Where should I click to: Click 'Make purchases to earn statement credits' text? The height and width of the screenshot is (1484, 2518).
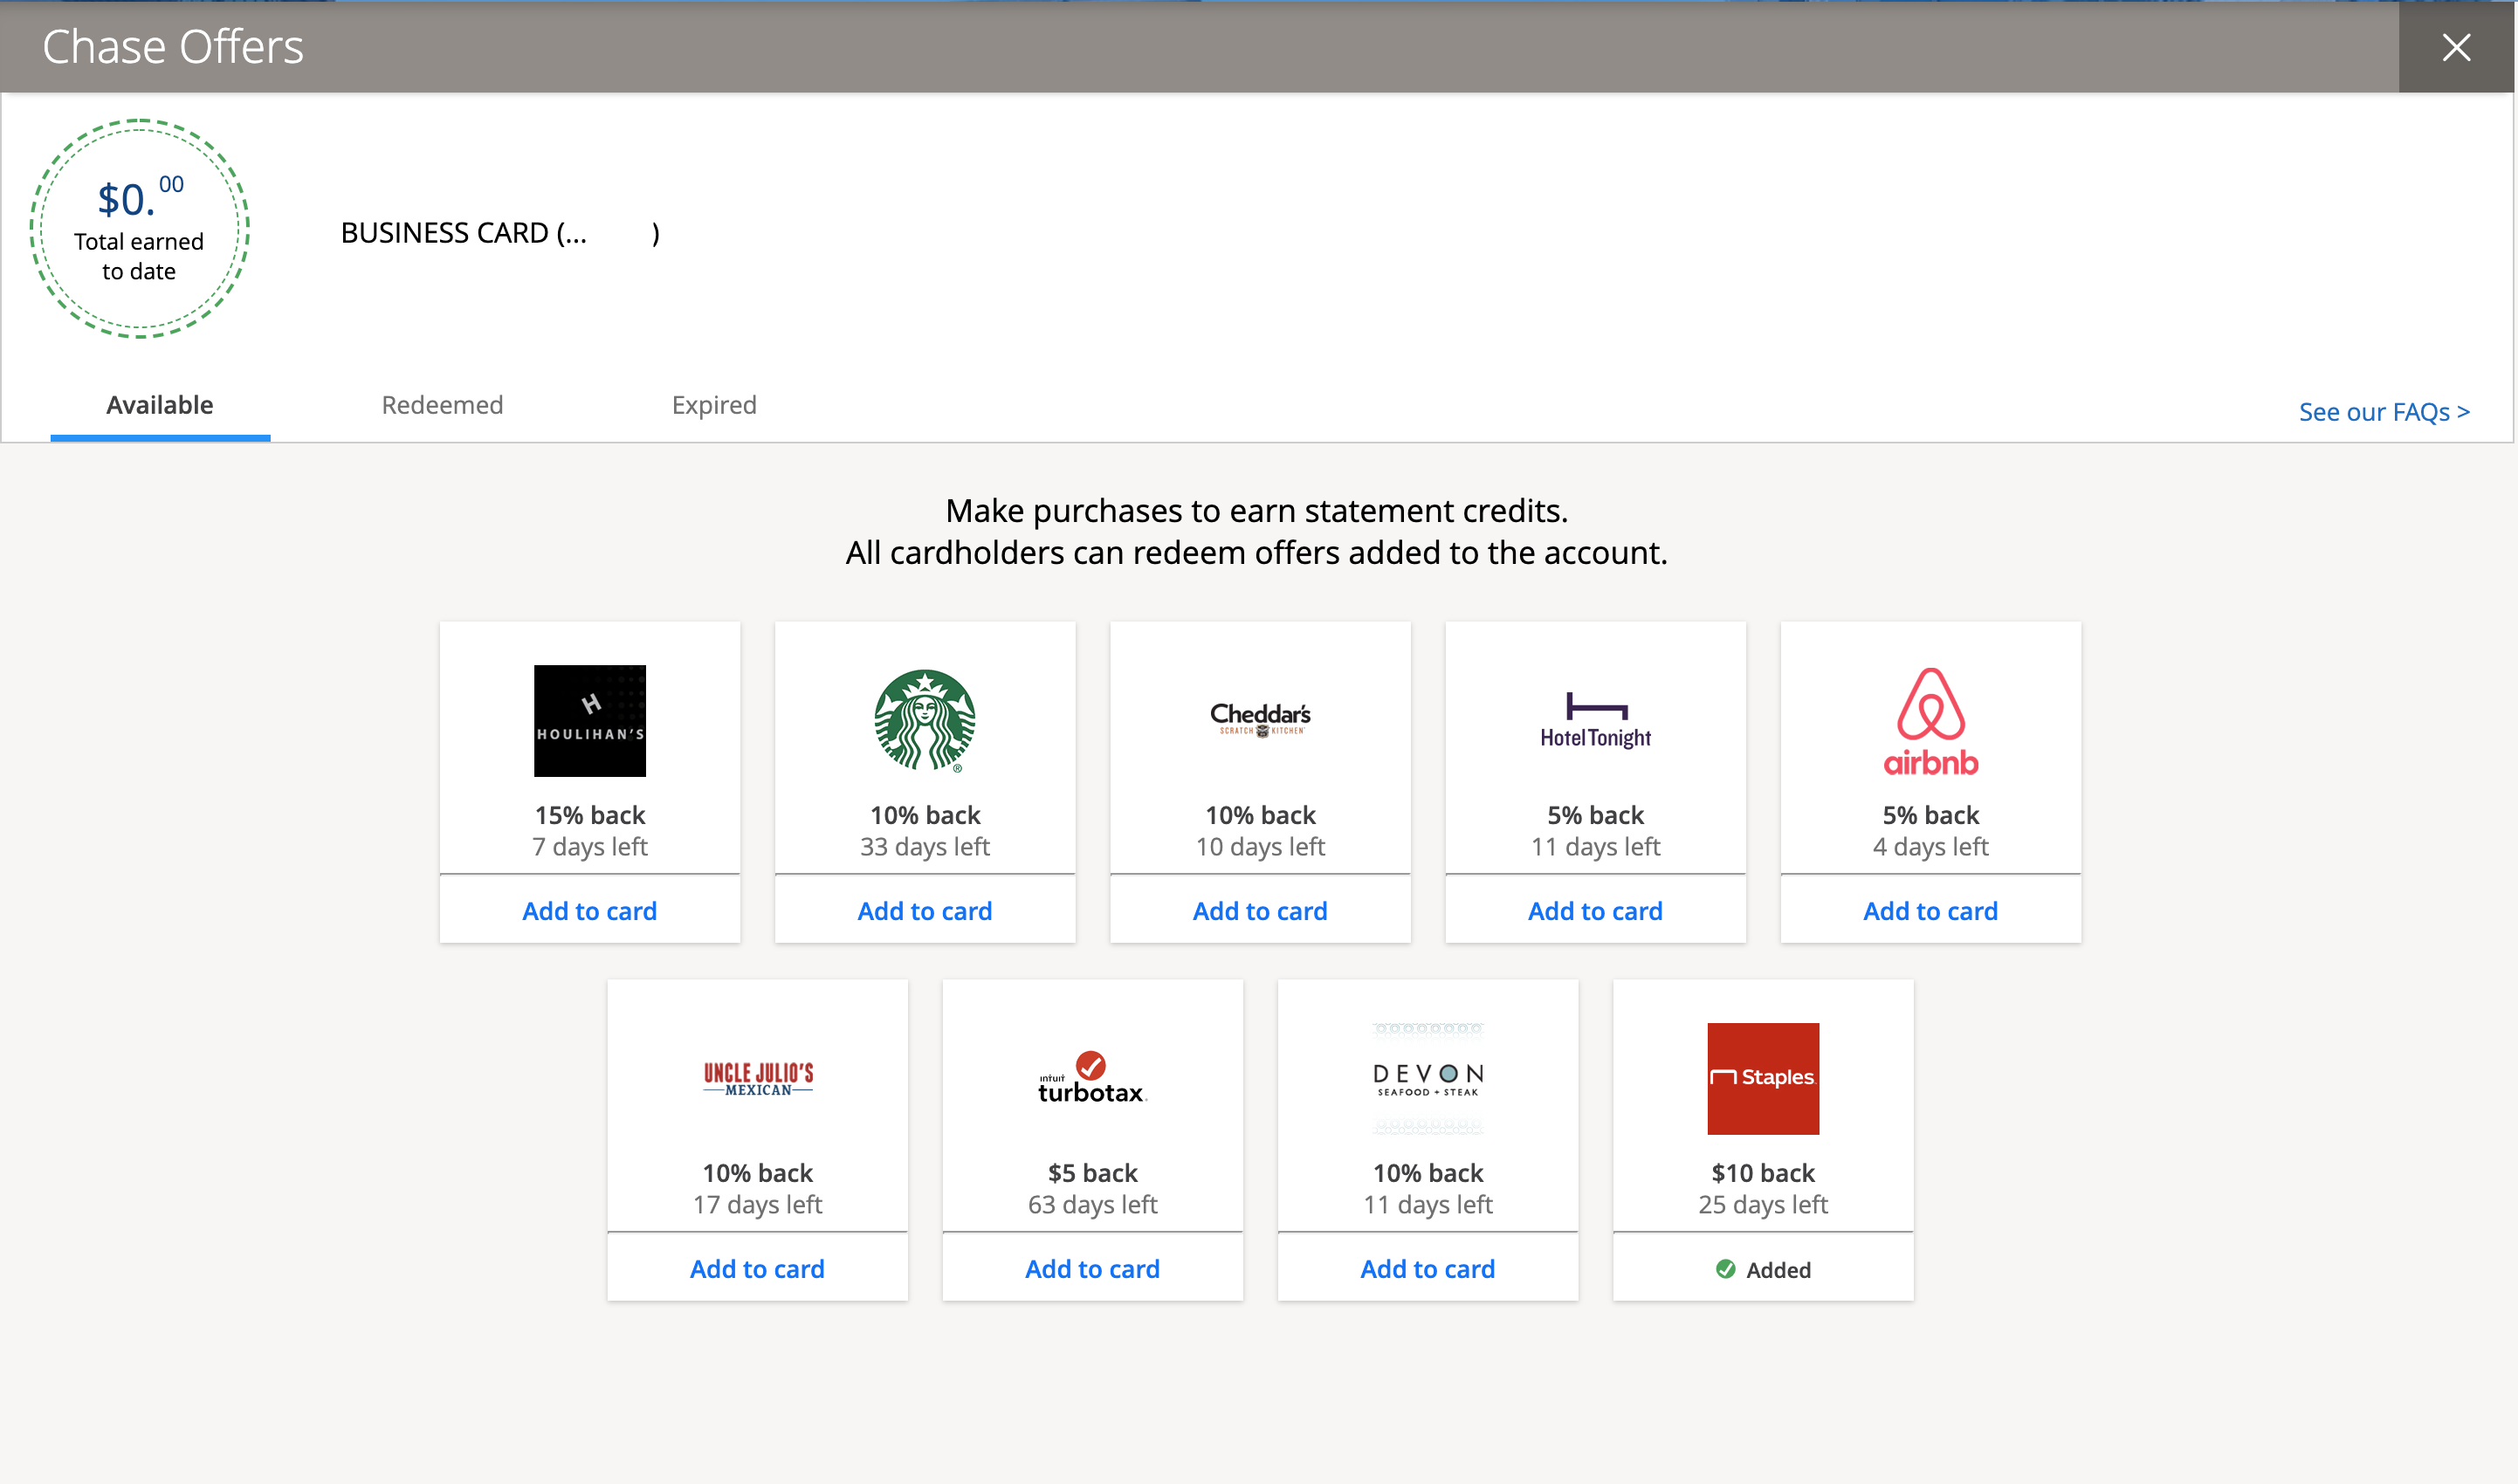[1256, 511]
